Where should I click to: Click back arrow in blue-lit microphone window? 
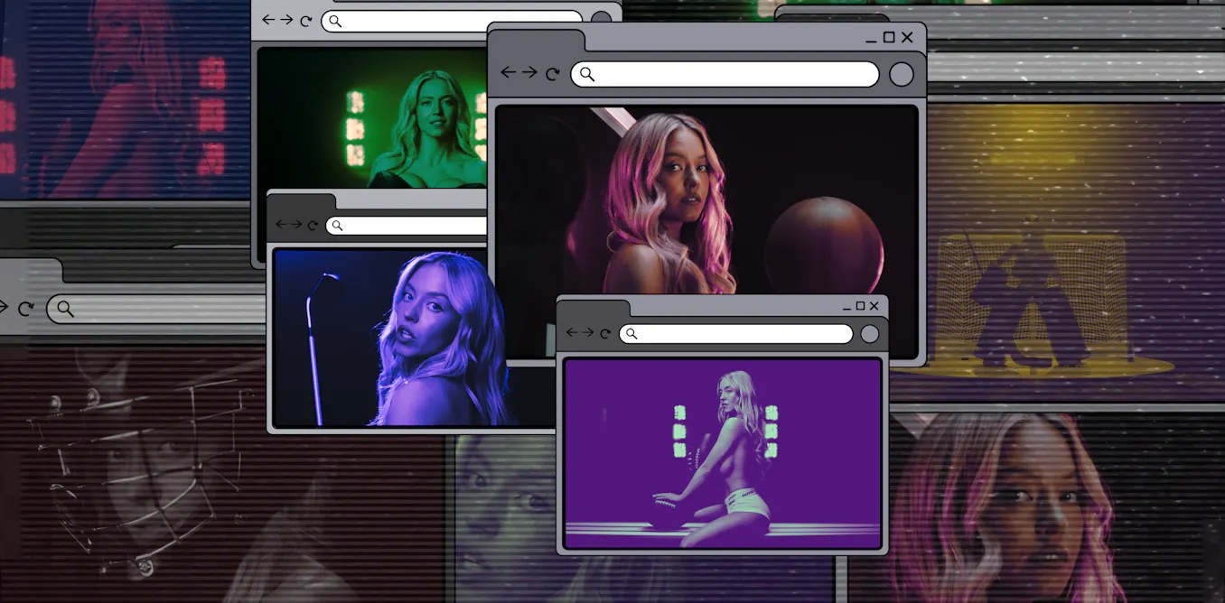pyautogui.click(x=281, y=224)
